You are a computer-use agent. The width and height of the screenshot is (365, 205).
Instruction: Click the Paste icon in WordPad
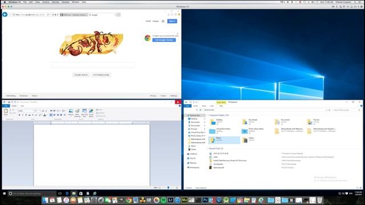(x=6, y=111)
